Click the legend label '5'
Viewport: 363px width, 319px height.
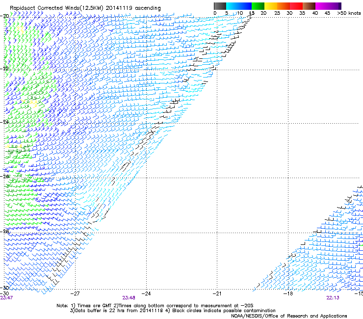coord(227,13)
